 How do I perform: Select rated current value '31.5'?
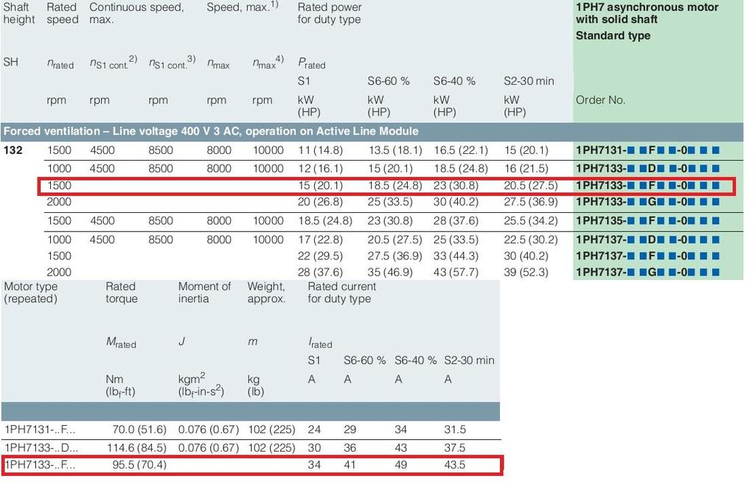point(455,430)
